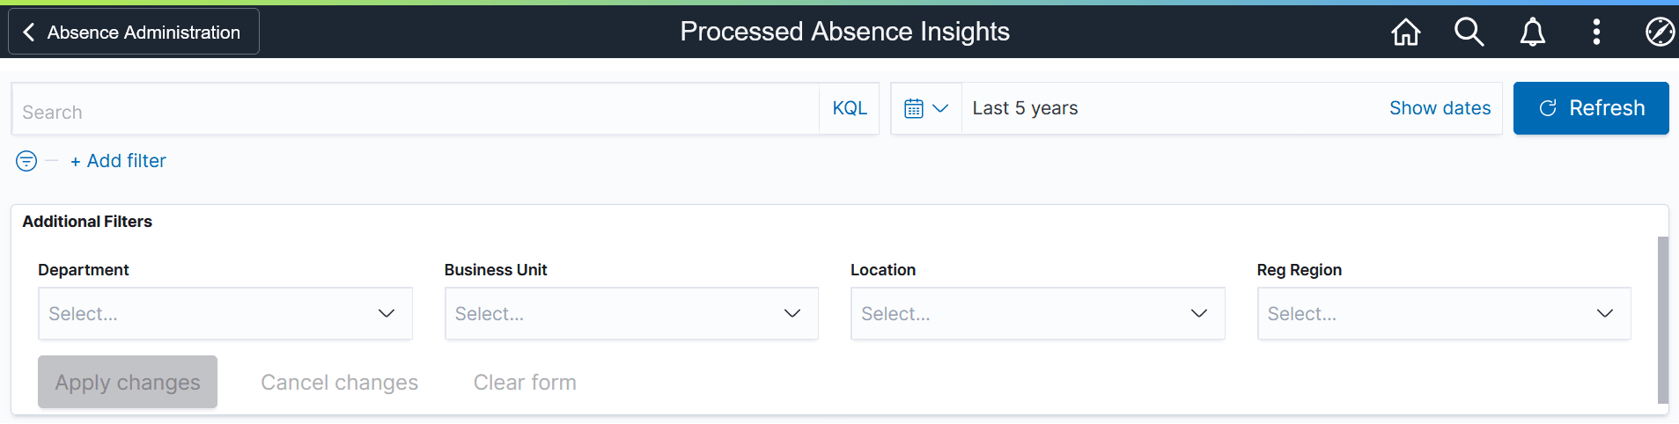Click the Refresh button

[1590, 108]
